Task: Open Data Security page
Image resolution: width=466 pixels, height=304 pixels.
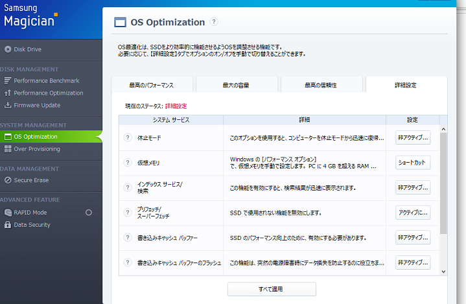Action: (32, 225)
